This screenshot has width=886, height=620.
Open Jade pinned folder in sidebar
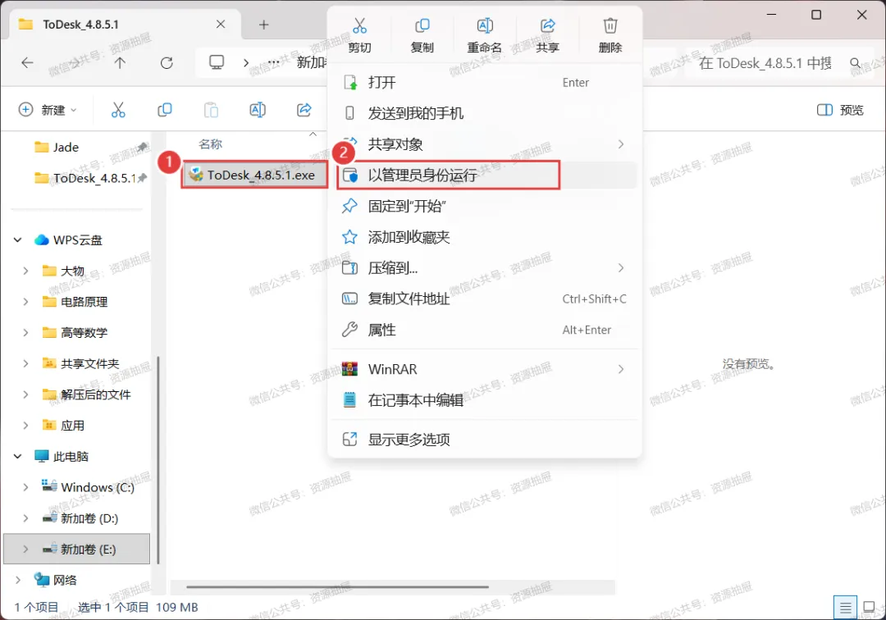point(66,148)
